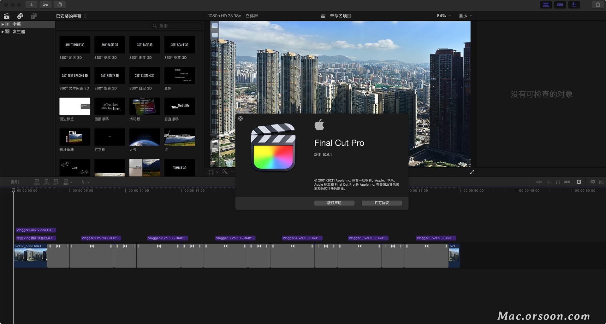Image resolution: width=606 pixels, height=324 pixels.
Task: Select the 侧边标签 title thumbnail
Action: click(75, 106)
